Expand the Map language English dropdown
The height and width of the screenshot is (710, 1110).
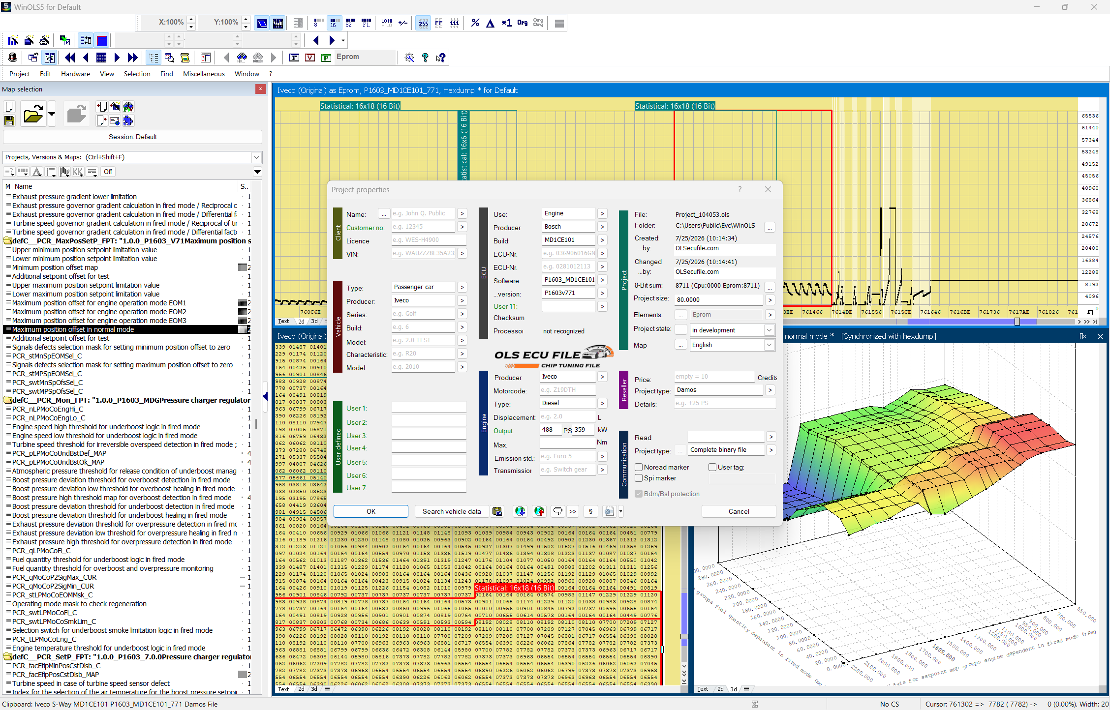732,345
